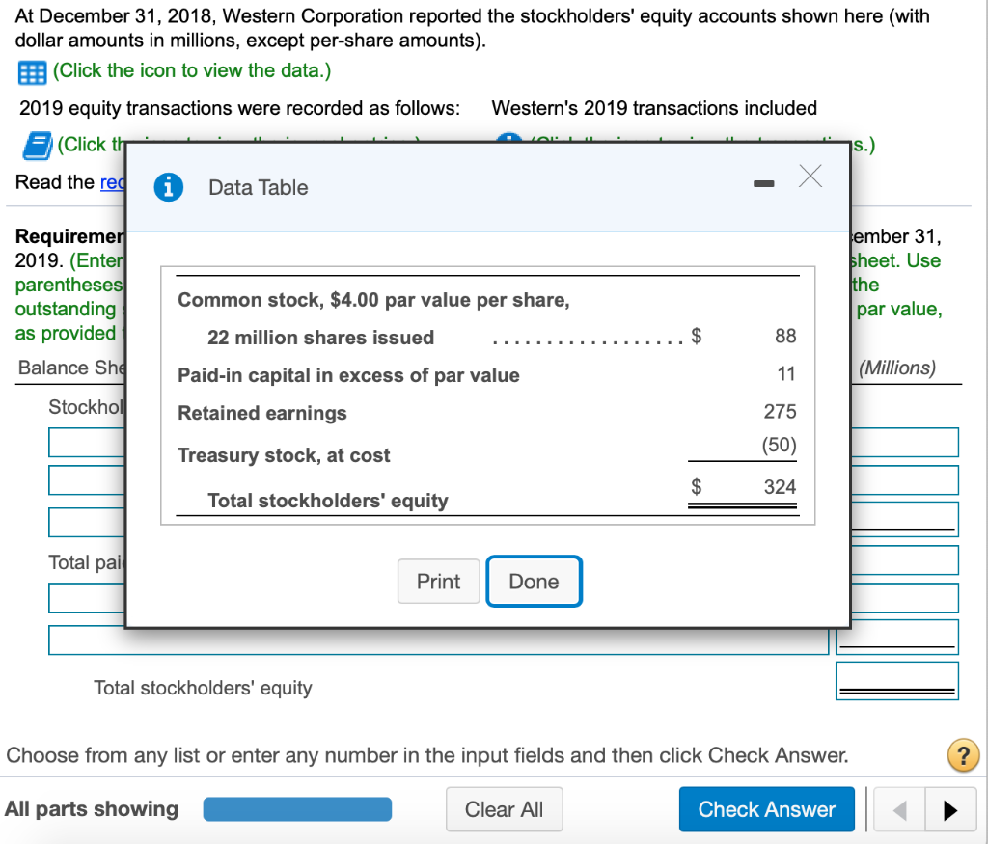Open the orange question mark help icon

coord(963,755)
